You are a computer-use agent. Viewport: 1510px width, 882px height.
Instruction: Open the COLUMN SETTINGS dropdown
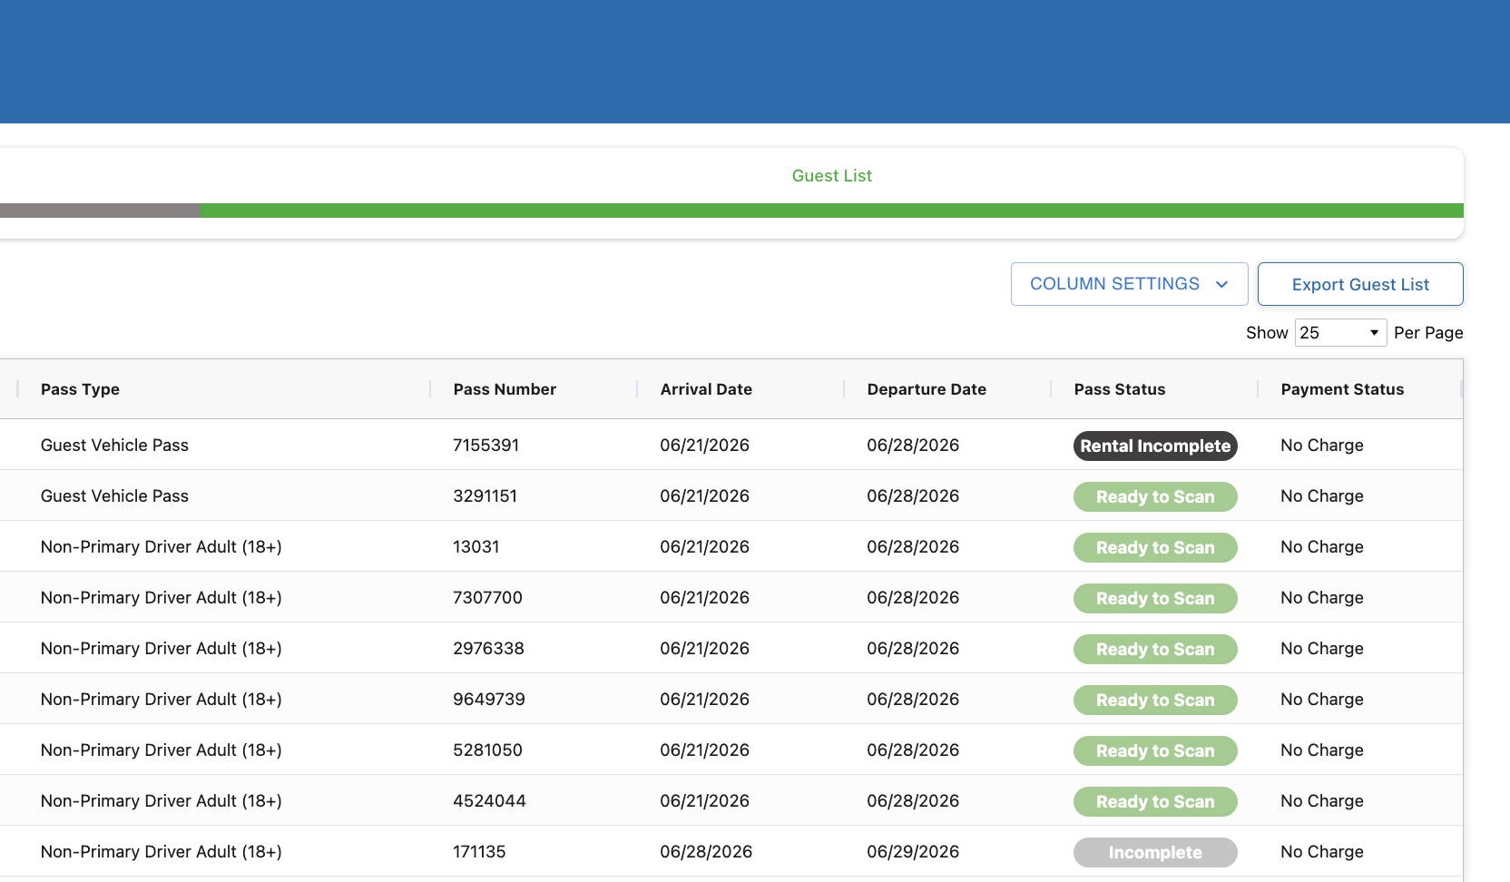coord(1129,284)
